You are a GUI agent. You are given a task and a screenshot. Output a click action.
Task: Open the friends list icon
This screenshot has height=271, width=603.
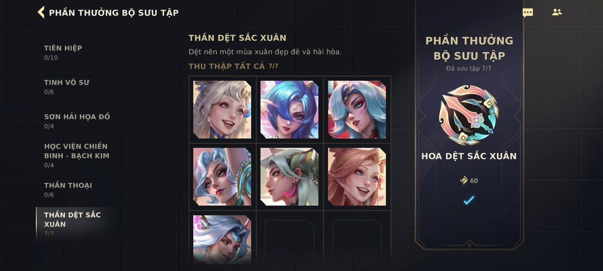click(557, 12)
